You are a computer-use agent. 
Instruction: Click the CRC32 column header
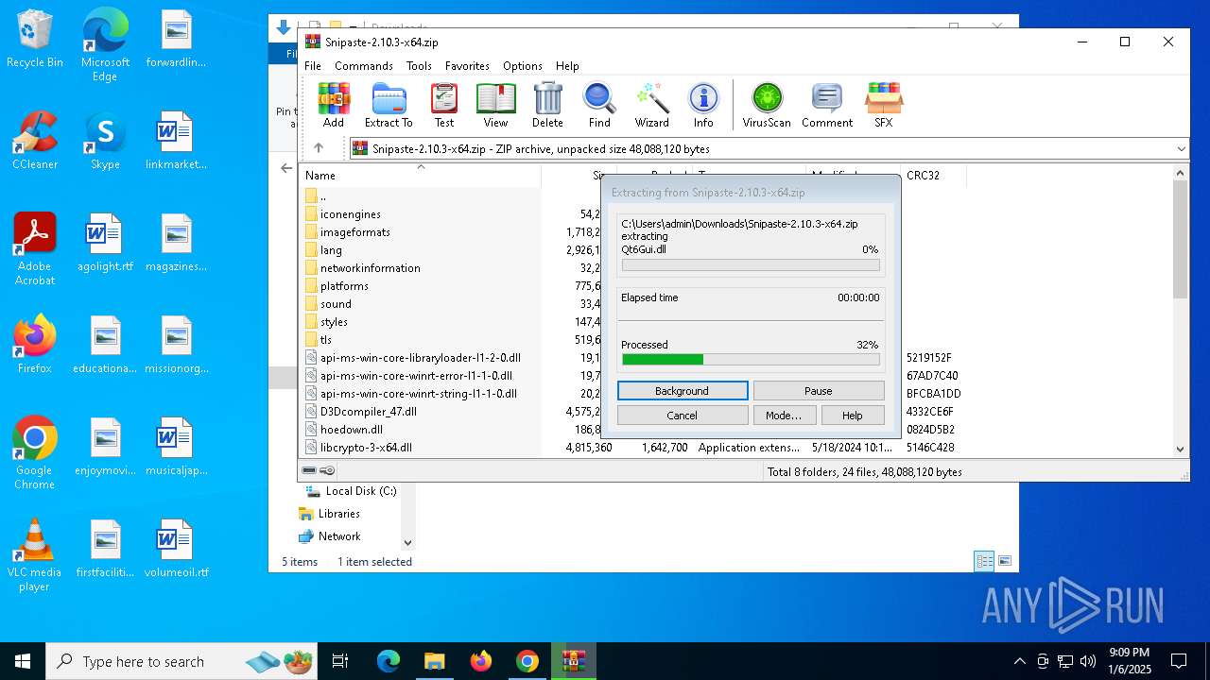934,176
